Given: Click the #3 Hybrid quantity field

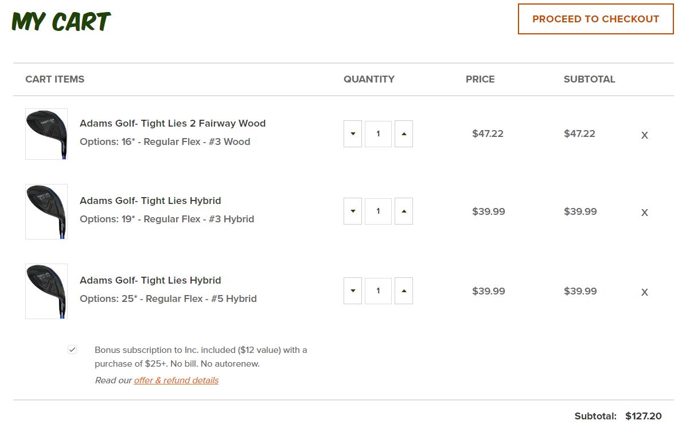Looking at the screenshot, I should (378, 211).
